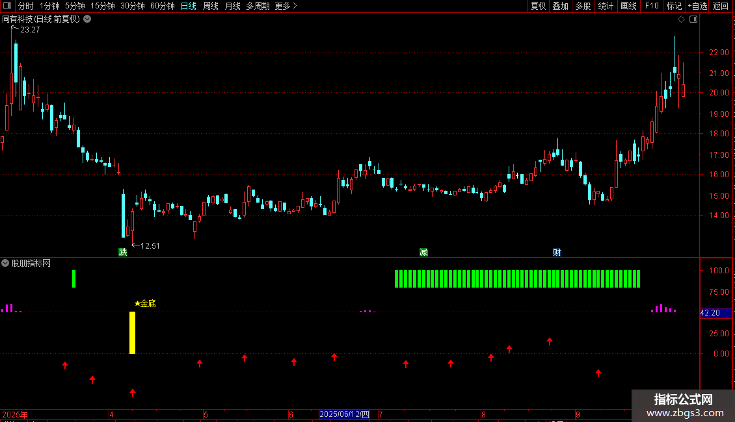
Task: Select the 30分钟 period
Action: [133, 6]
